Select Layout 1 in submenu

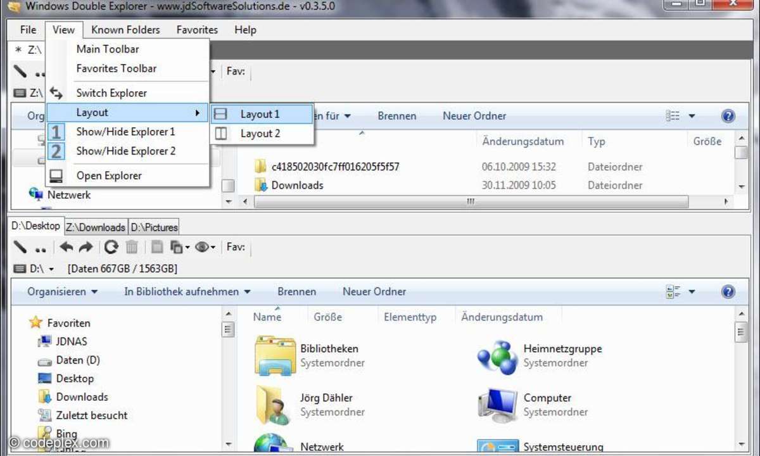pos(262,114)
